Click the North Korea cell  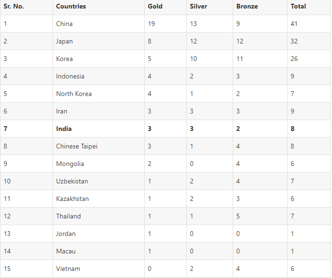point(74,94)
